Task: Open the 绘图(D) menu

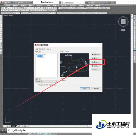Action: tap(56, 5)
